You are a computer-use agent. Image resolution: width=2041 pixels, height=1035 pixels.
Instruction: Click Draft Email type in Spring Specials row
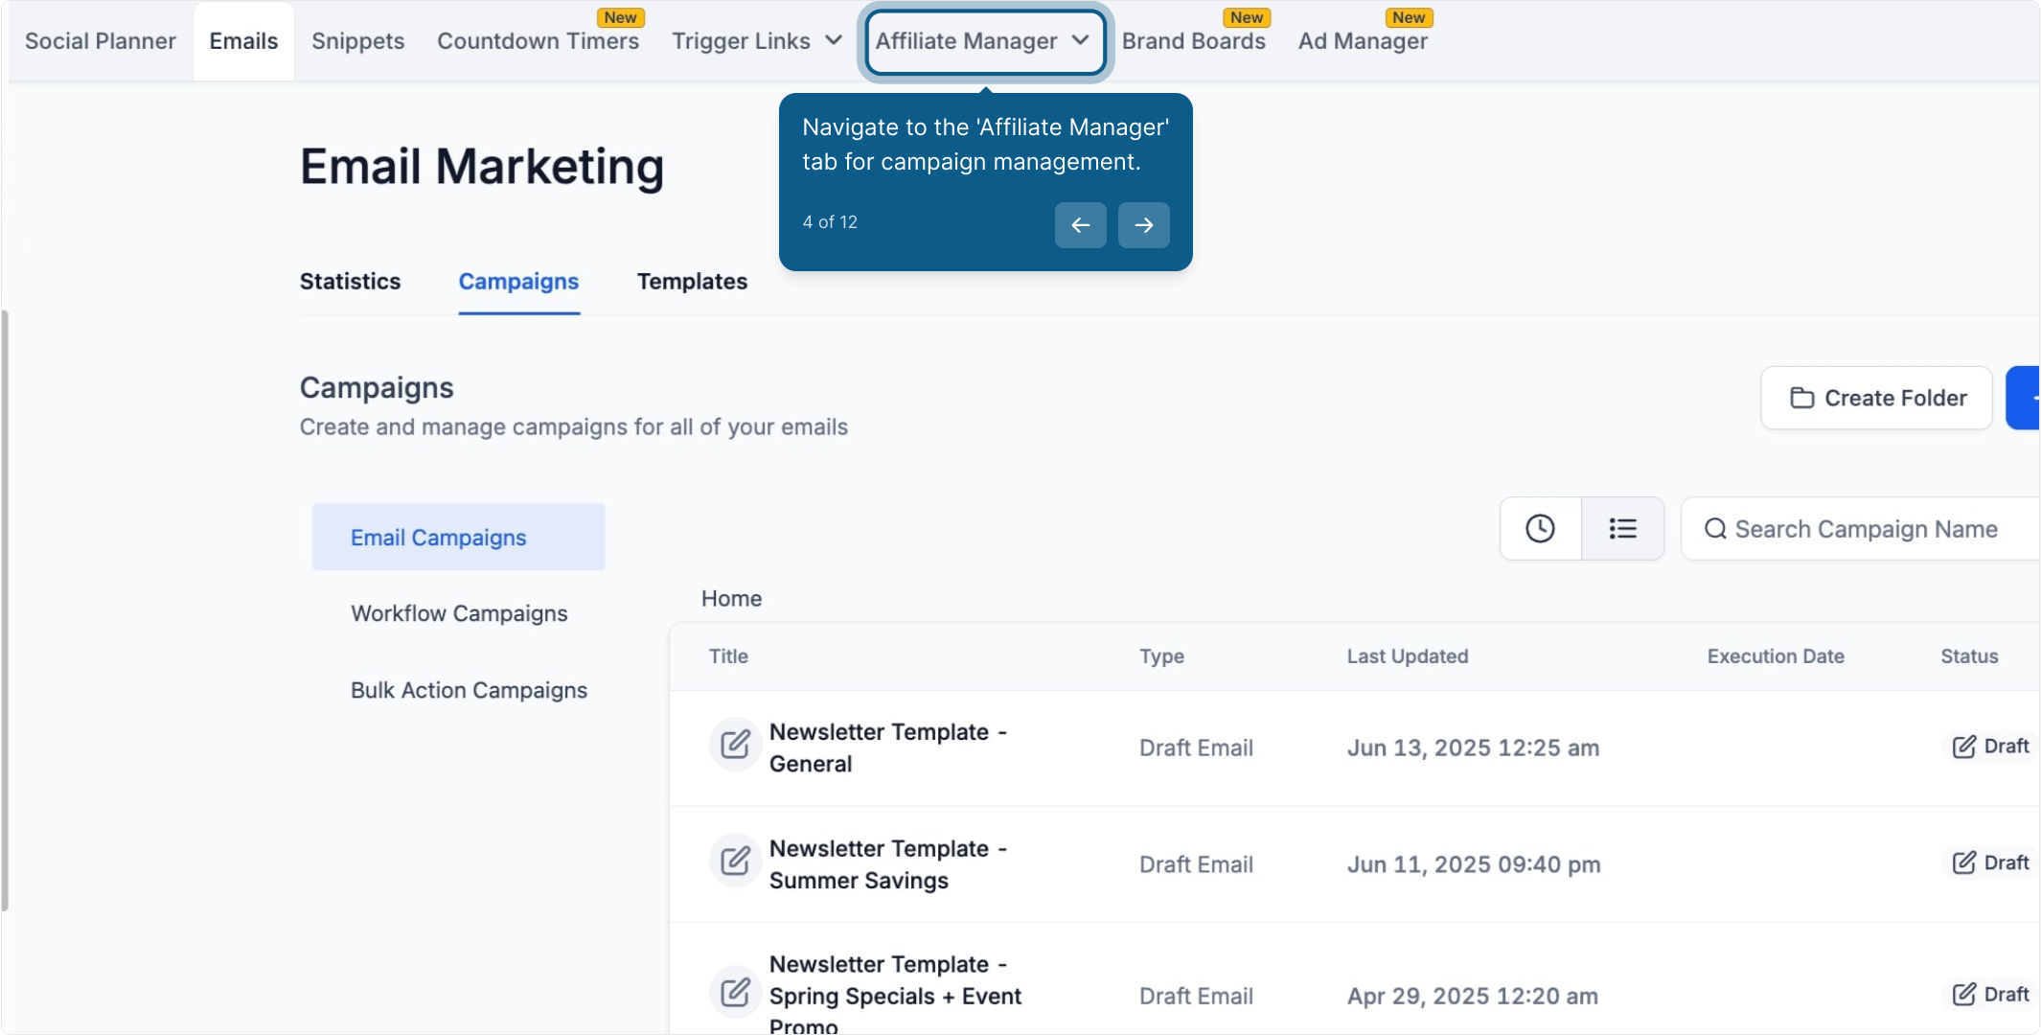pyautogui.click(x=1196, y=997)
